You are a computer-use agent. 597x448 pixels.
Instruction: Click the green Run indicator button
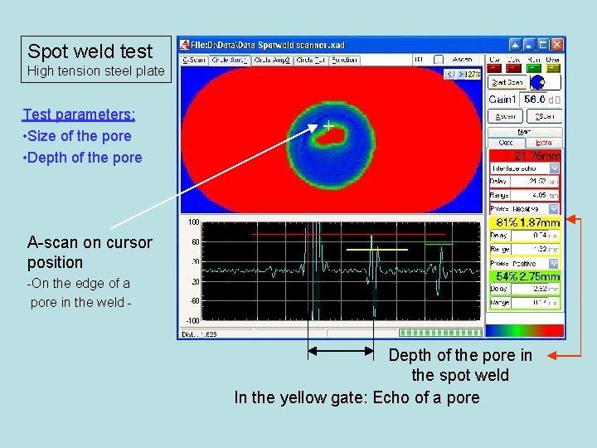[x=533, y=68]
